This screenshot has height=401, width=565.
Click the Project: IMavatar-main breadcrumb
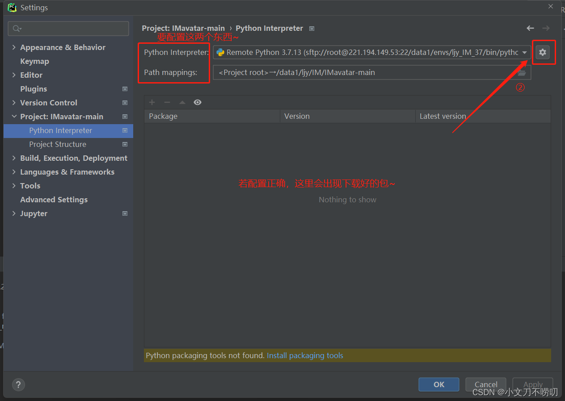tap(183, 28)
